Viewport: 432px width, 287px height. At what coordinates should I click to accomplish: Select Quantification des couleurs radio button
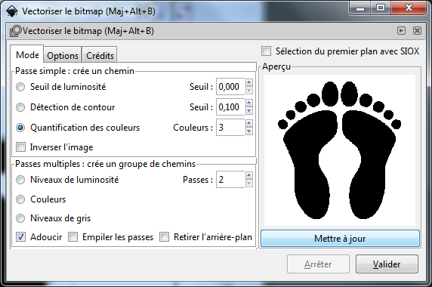20,128
